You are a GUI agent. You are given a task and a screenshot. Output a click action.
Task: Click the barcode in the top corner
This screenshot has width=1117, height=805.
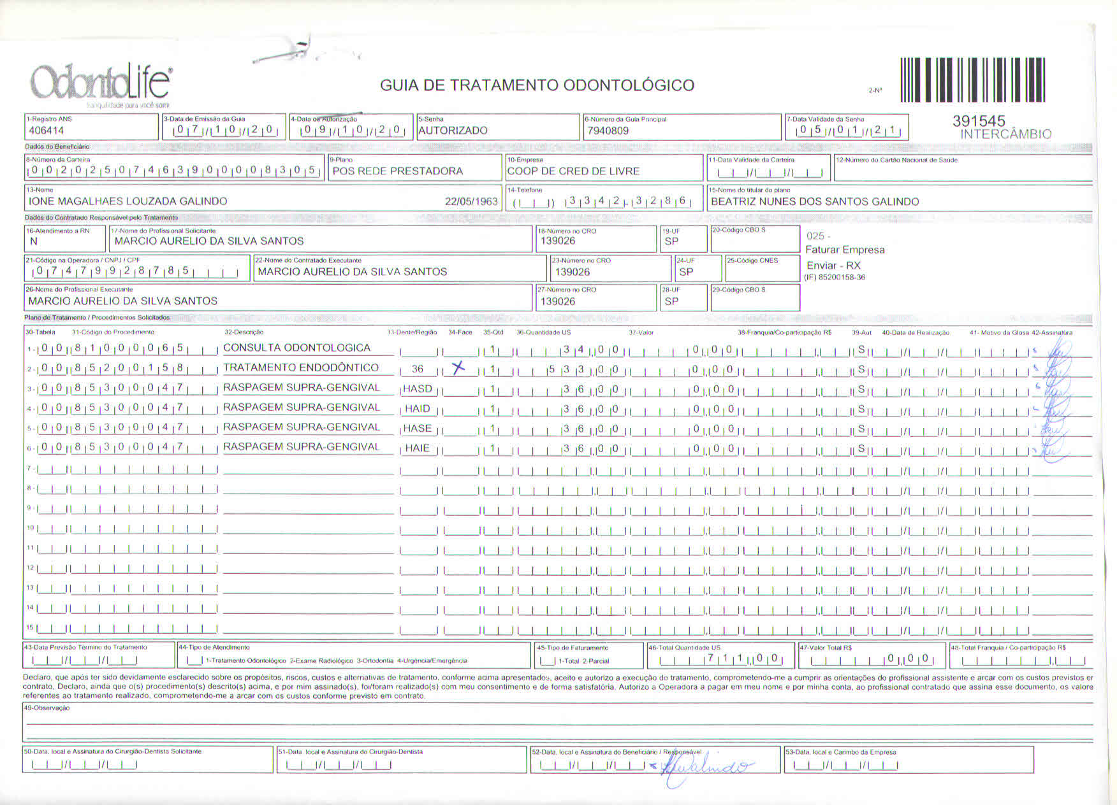973,80
